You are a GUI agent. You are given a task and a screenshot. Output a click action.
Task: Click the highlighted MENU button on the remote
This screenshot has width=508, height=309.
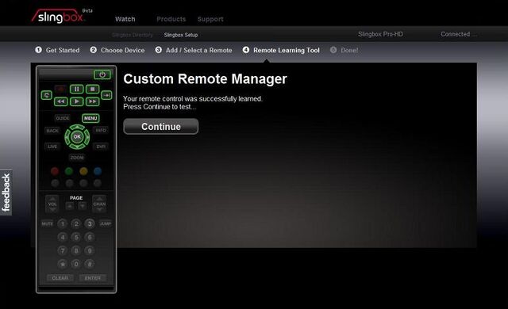(x=90, y=118)
